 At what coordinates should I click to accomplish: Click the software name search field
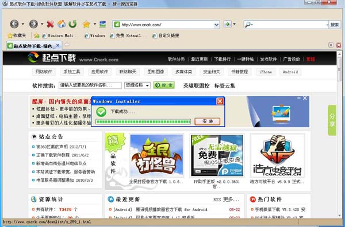pos(90,85)
